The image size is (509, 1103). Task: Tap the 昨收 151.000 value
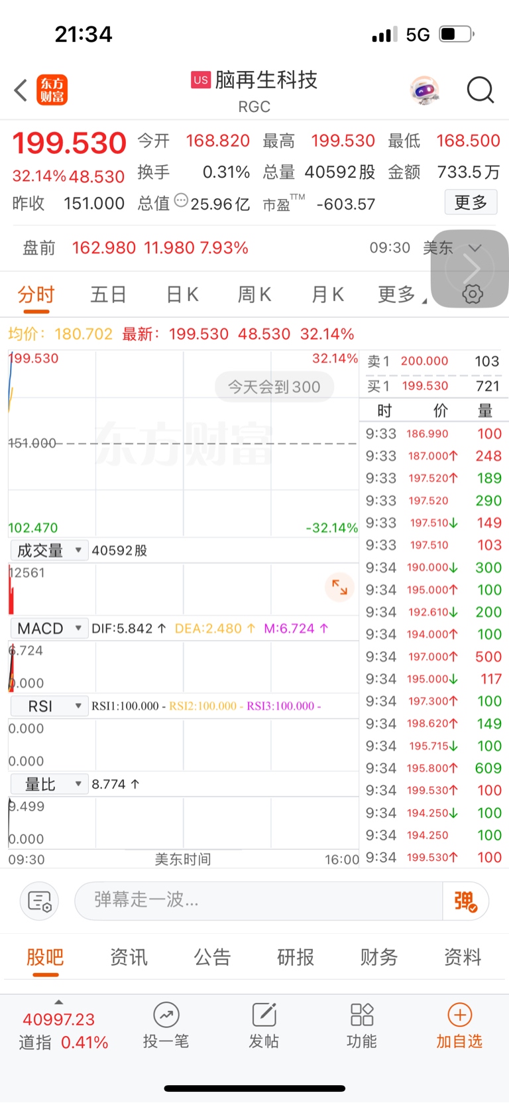coord(94,204)
